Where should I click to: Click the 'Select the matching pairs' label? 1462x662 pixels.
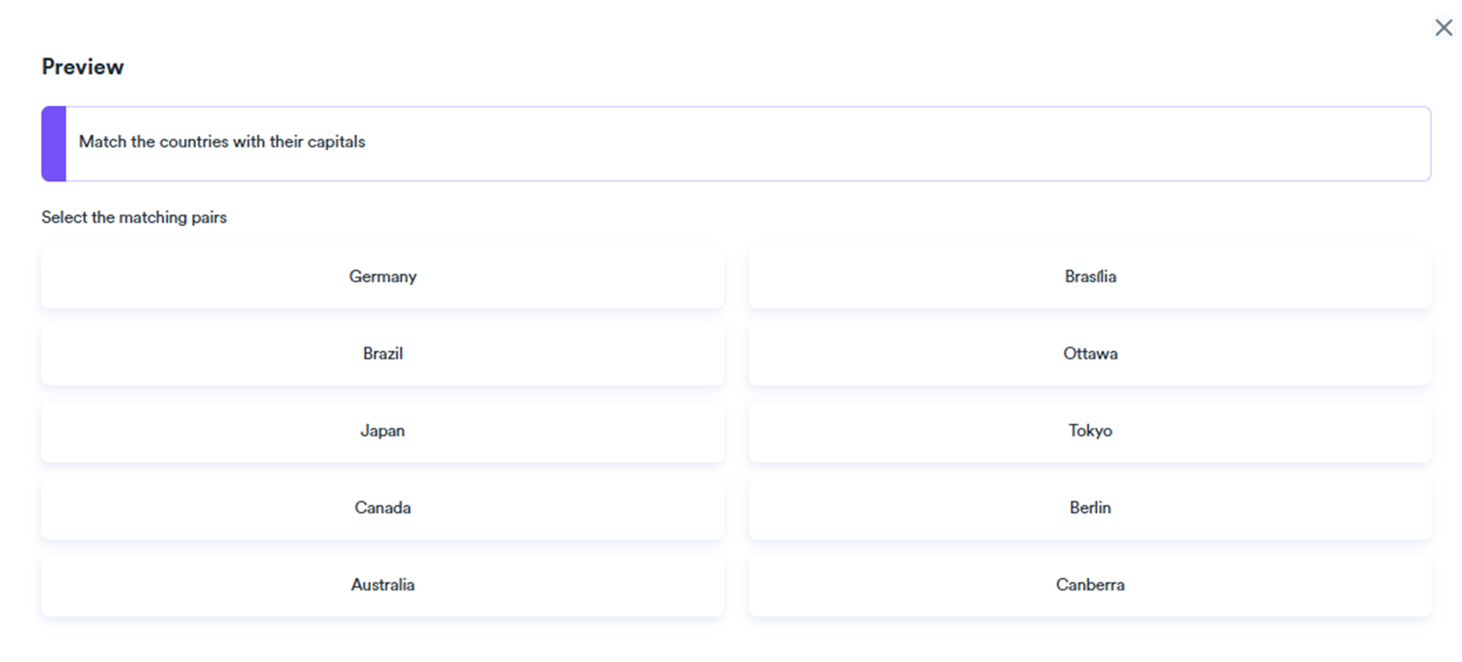click(134, 218)
